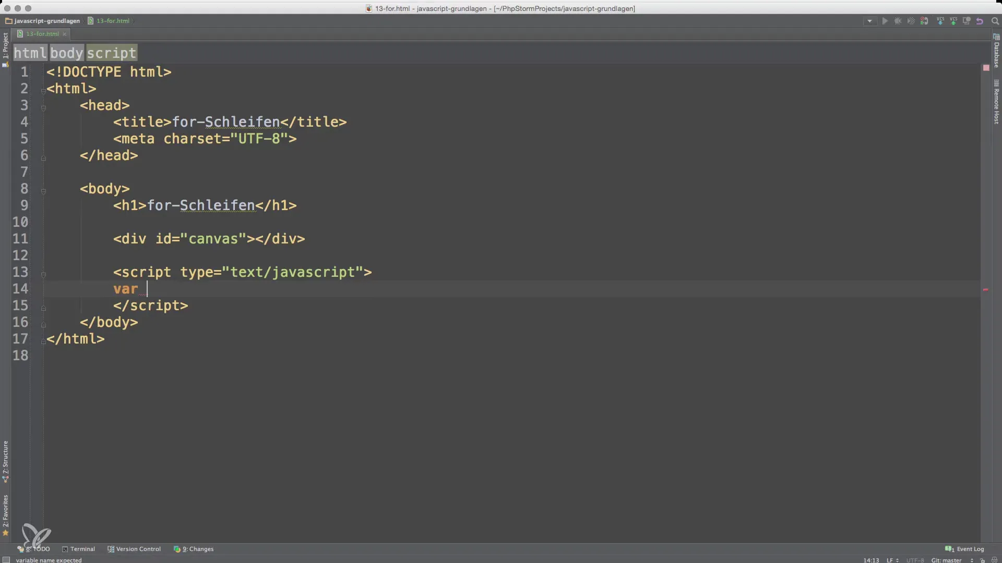Collapse the body tag fold at line 8
The height and width of the screenshot is (563, 1002).
[x=43, y=191]
